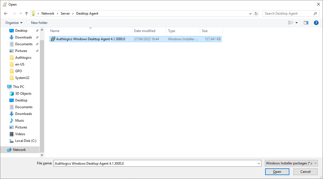Click the Cancel button
The image size is (323, 179).
(x=305, y=172)
